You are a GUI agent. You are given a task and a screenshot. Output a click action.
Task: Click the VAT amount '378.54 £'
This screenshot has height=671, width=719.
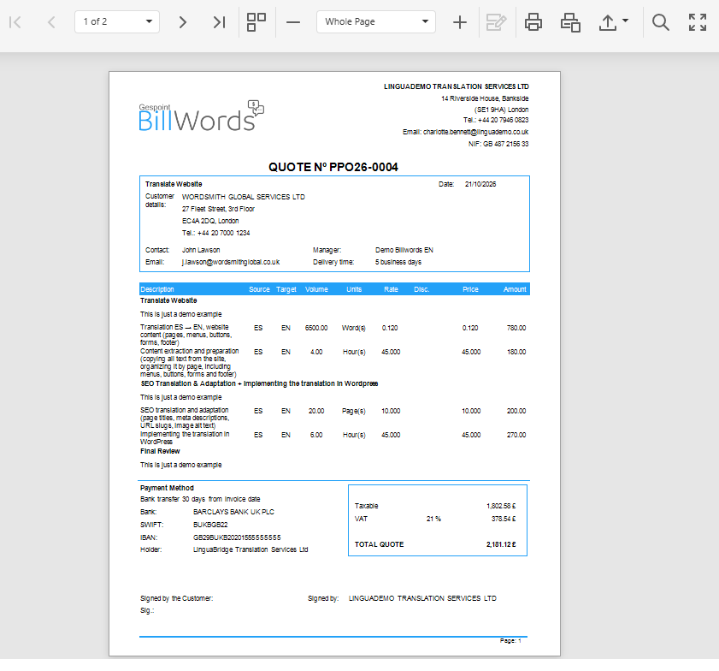[x=503, y=519]
